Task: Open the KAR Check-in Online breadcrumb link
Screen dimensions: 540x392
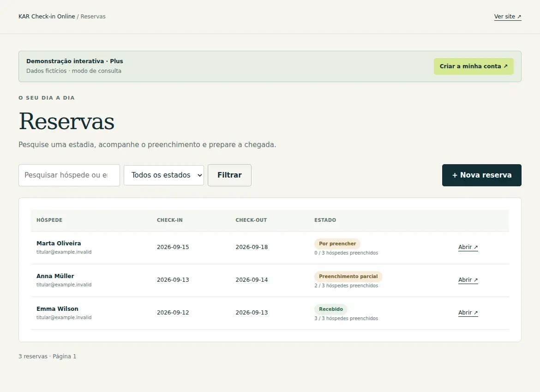Action: coord(47,17)
